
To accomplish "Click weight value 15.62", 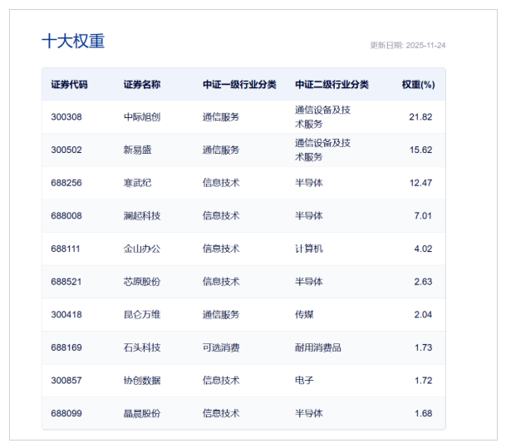I will [x=420, y=150].
